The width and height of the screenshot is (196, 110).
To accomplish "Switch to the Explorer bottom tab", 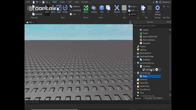I will coord(138,98).
